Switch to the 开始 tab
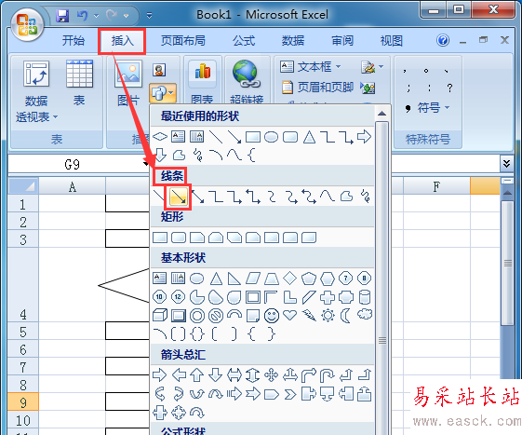Image resolution: width=522 pixels, height=435 pixels. click(x=74, y=41)
